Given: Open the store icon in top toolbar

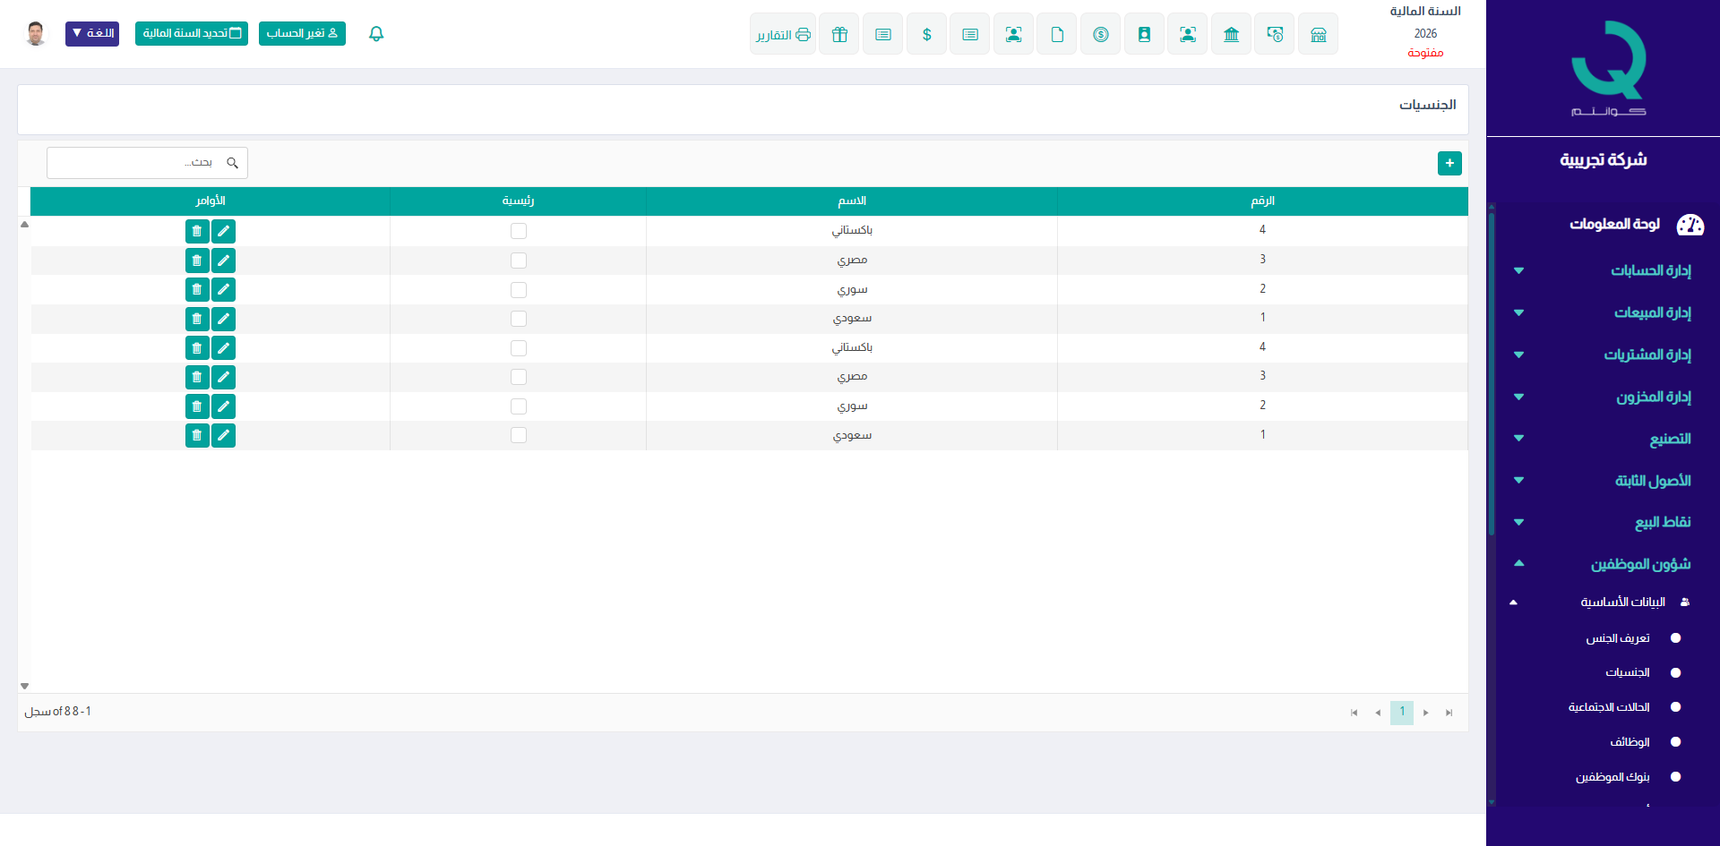Looking at the screenshot, I should pyautogui.click(x=1318, y=34).
